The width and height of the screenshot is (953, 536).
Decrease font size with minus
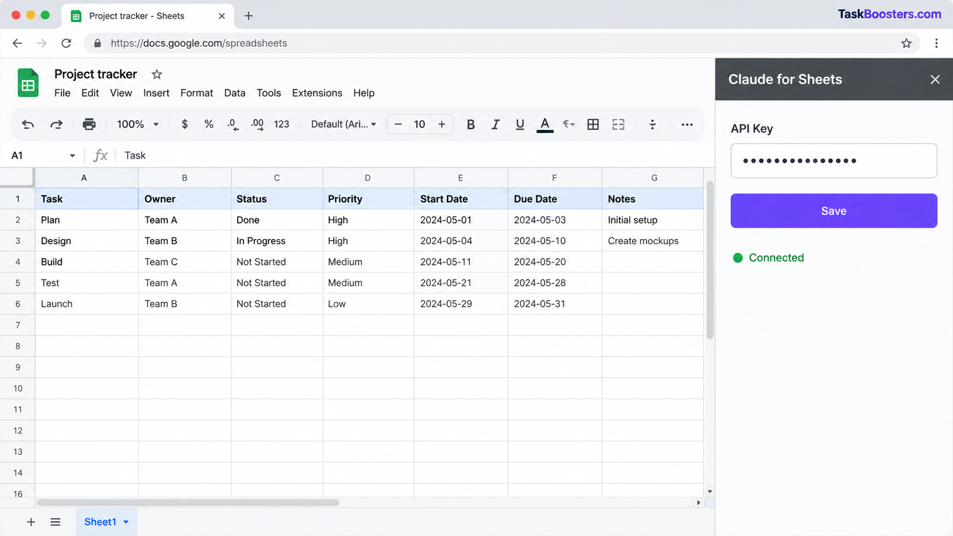398,124
